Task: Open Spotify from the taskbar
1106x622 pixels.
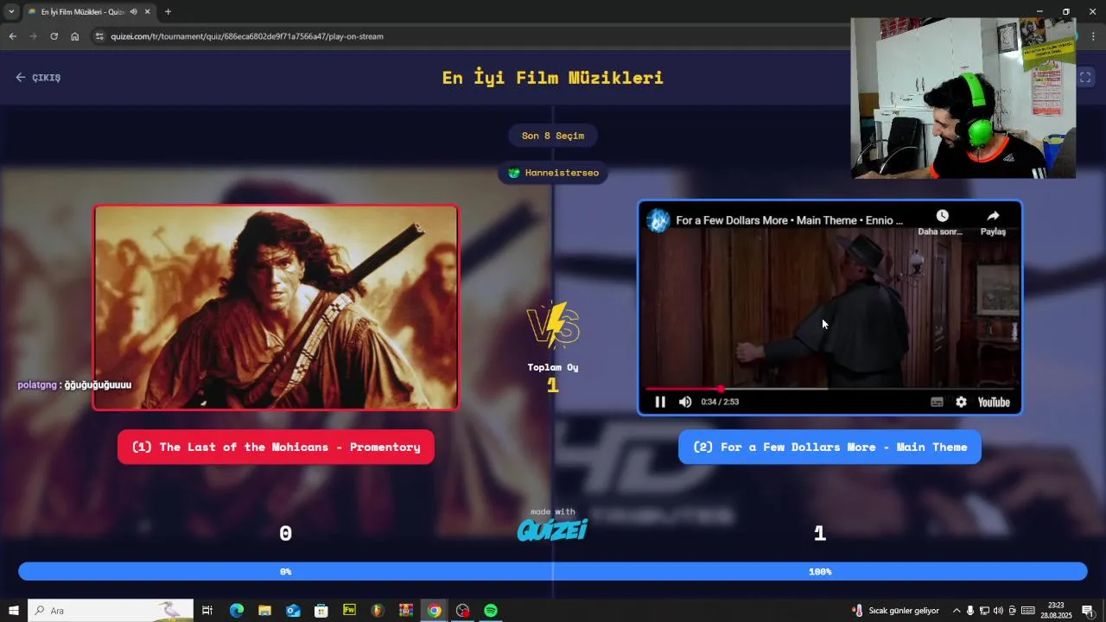Action: click(x=491, y=611)
